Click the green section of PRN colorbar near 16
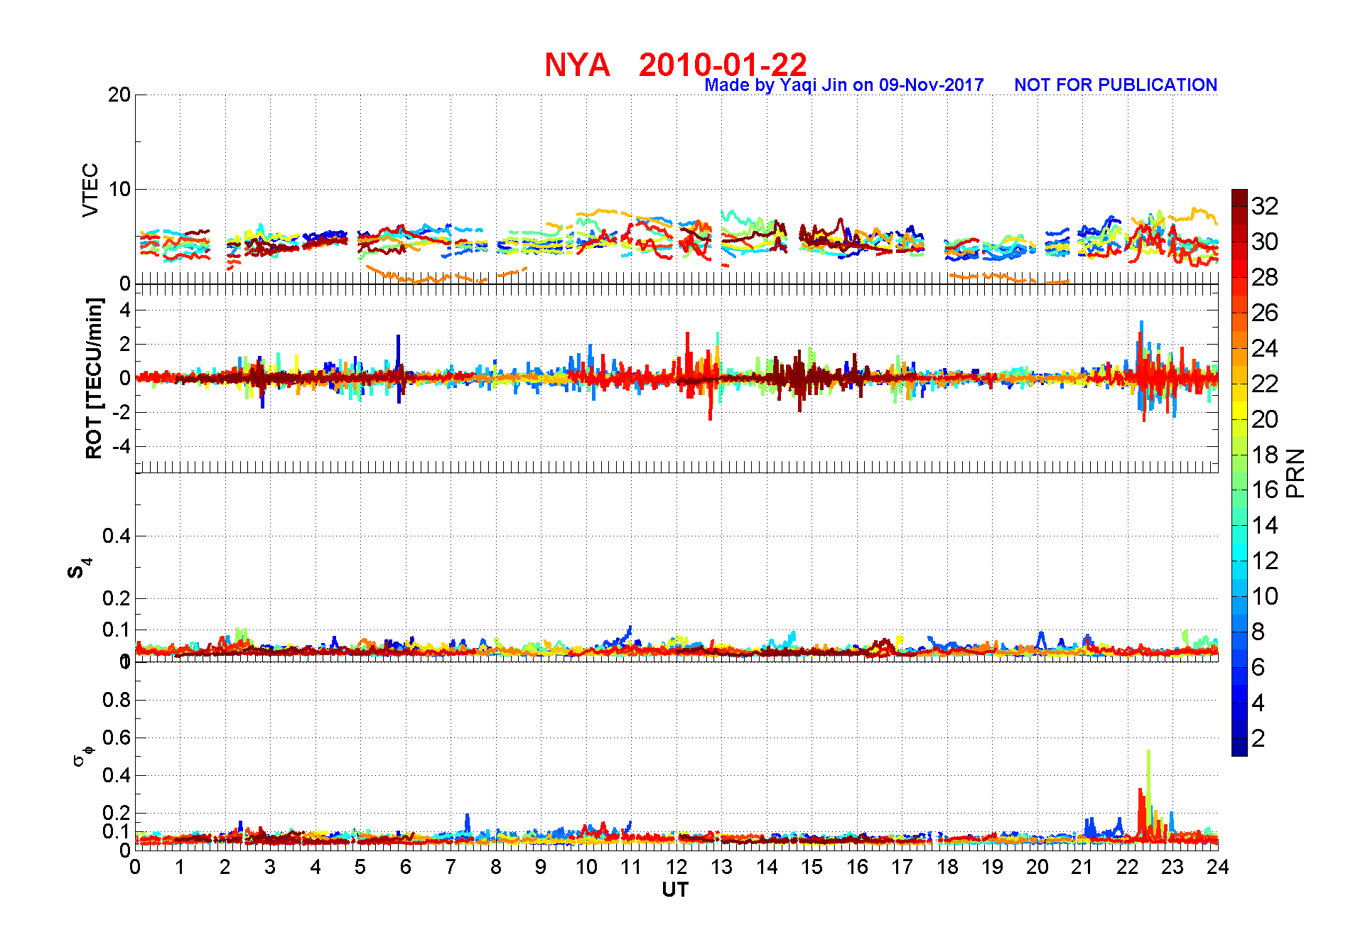1353x945 pixels. 1239,490
